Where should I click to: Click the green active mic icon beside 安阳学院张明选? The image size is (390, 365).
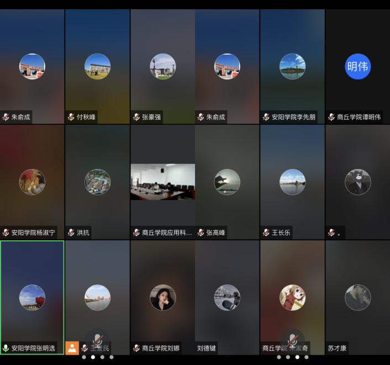tap(6, 348)
